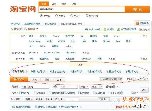Check the 24h发货 option
This screenshot has height=111, width=152.
(x=35, y=93)
